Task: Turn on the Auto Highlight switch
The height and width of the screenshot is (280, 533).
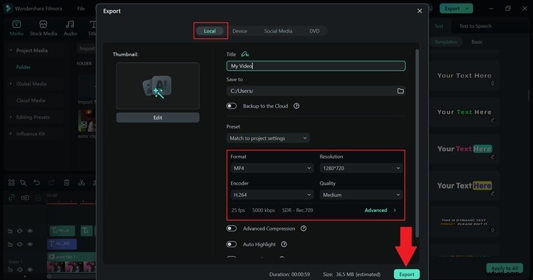Action: coord(231,244)
